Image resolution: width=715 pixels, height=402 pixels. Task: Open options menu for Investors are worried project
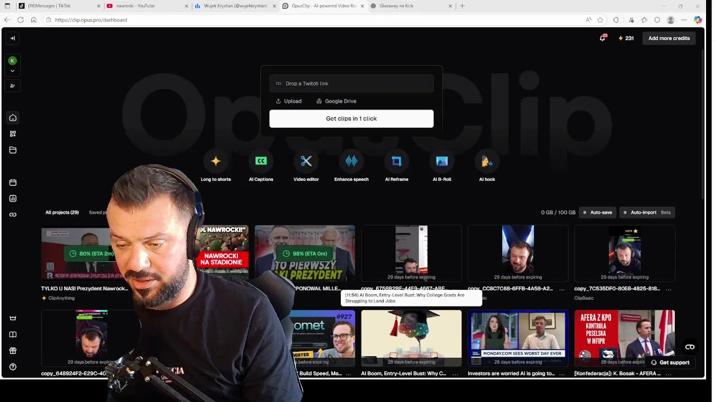562,374
